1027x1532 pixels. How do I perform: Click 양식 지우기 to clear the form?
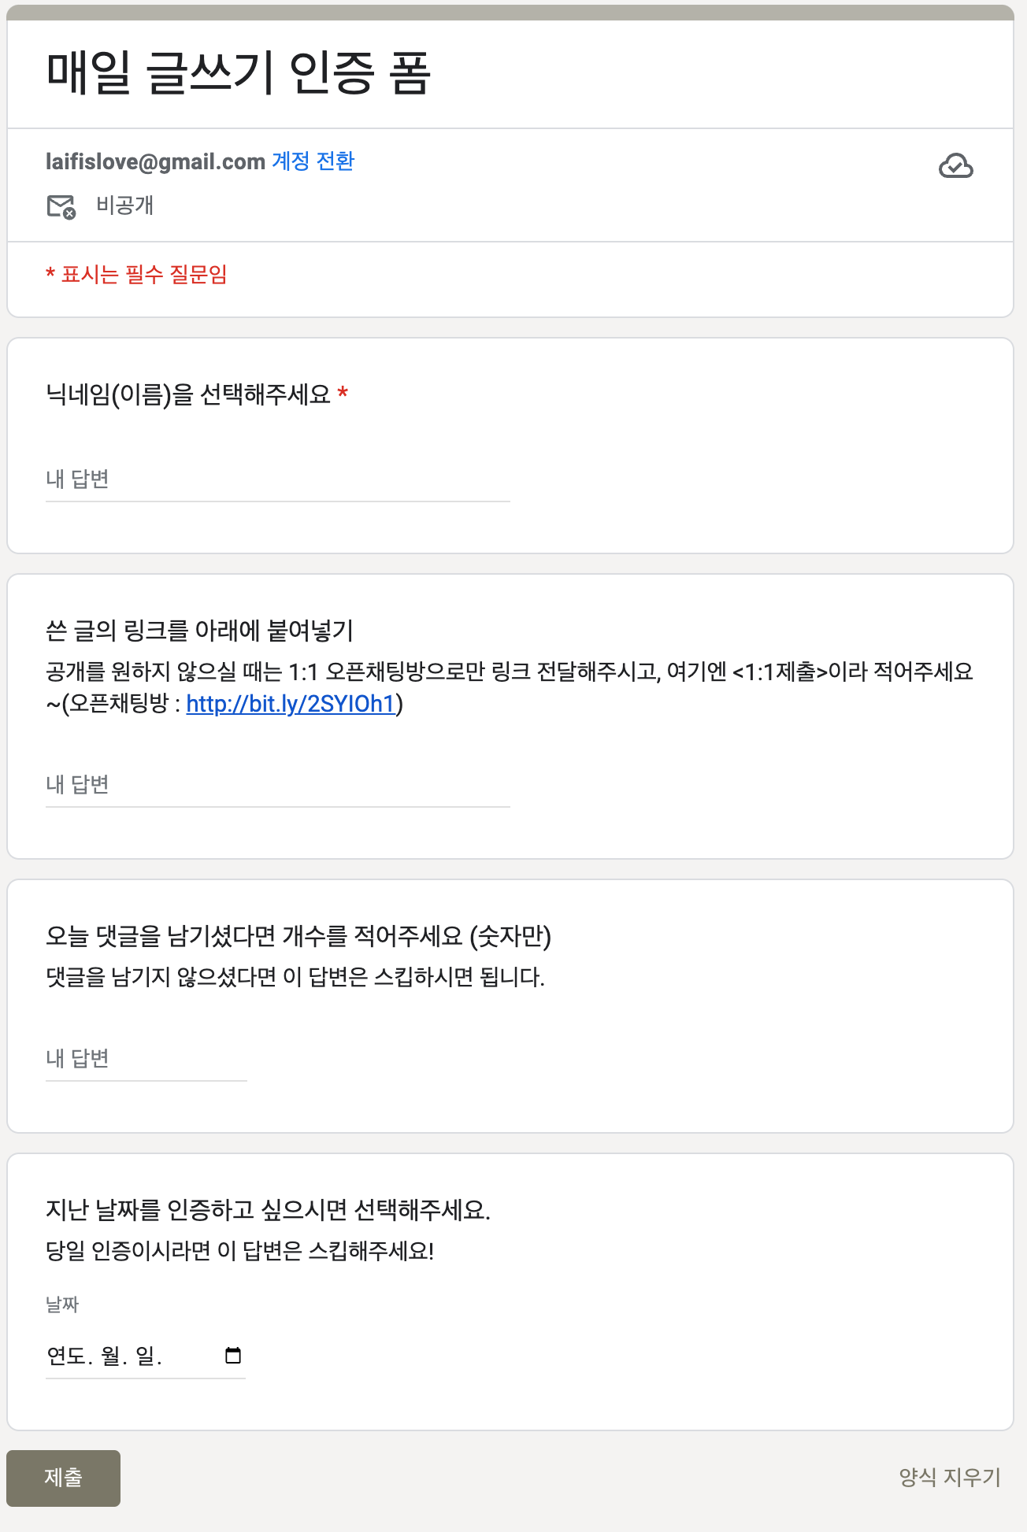950,1477
